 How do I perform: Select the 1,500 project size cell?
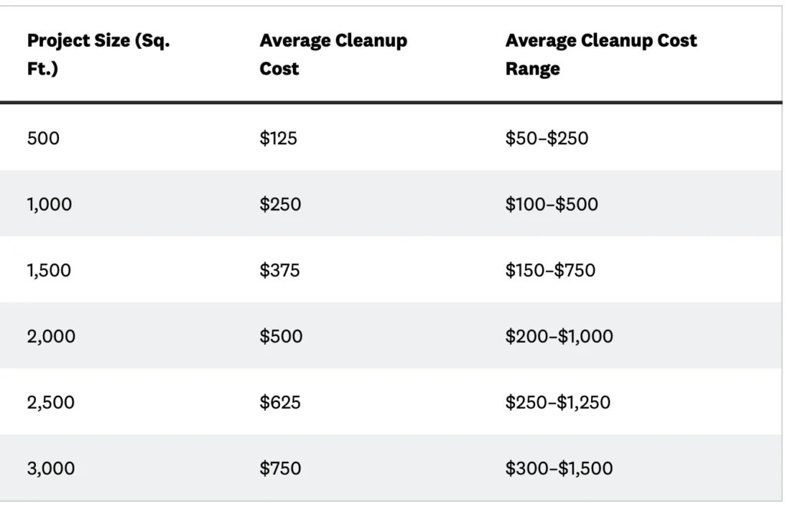tap(49, 271)
